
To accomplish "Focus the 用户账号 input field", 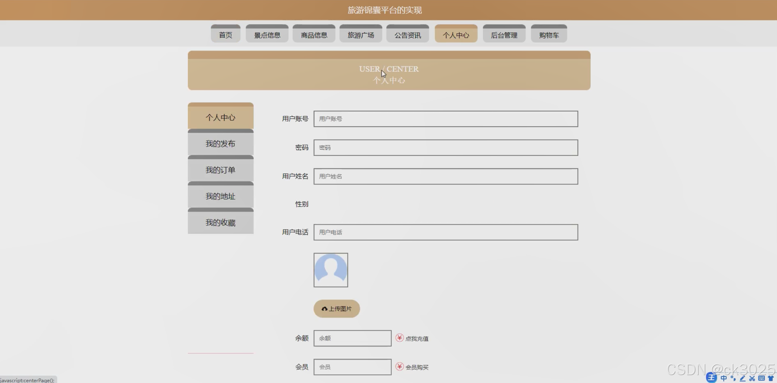I will coord(445,119).
